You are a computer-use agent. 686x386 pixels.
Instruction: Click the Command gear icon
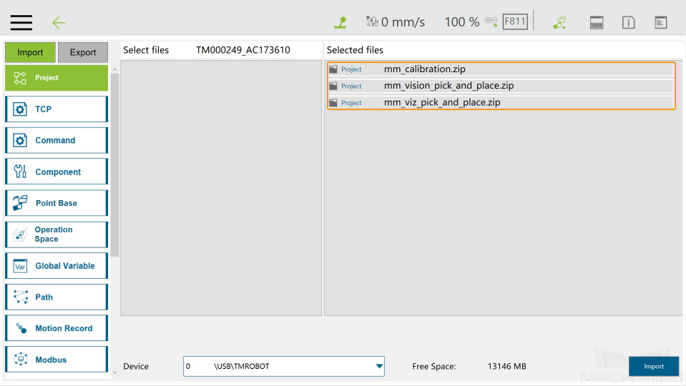coord(20,140)
